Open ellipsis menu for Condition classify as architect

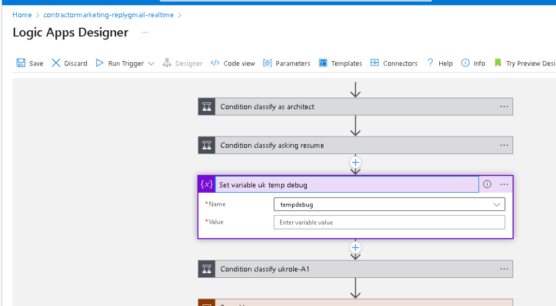pyautogui.click(x=504, y=107)
